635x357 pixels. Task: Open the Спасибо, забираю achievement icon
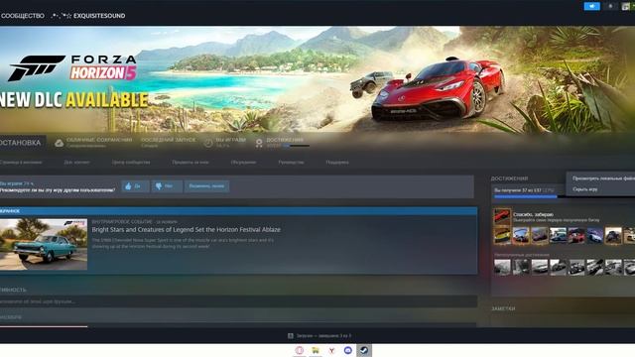coord(502,217)
